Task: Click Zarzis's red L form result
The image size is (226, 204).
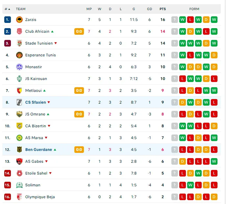Action: [190, 19]
